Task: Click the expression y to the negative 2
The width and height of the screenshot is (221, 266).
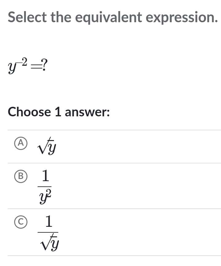Action: point(17,65)
